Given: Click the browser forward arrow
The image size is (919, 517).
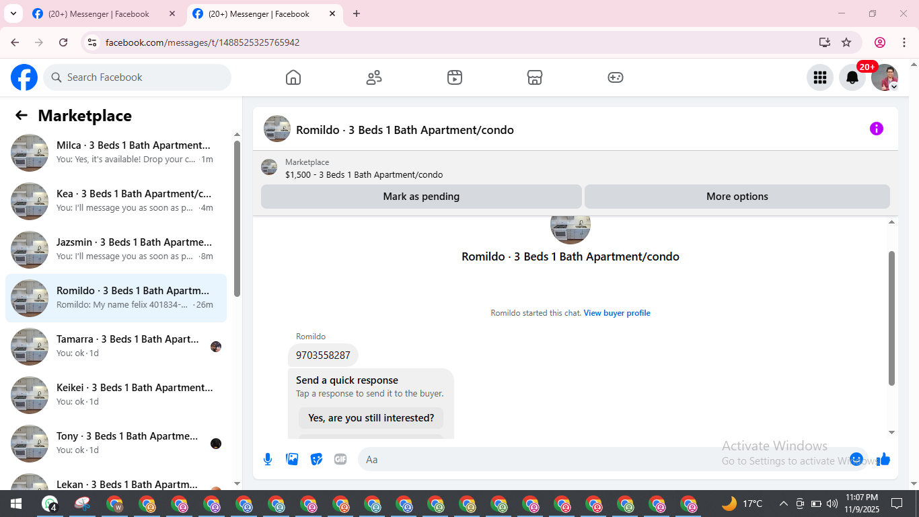Looking at the screenshot, I should point(39,42).
